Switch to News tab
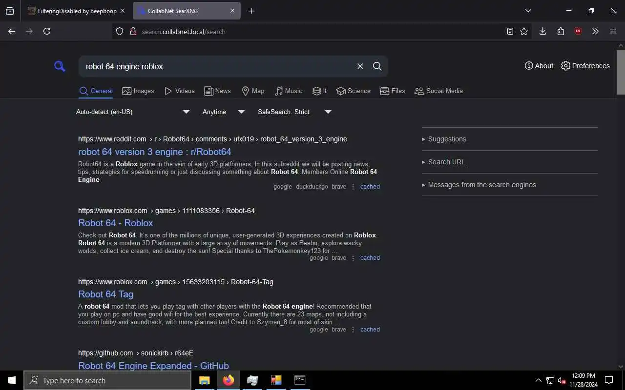The image size is (625, 390). (217, 91)
